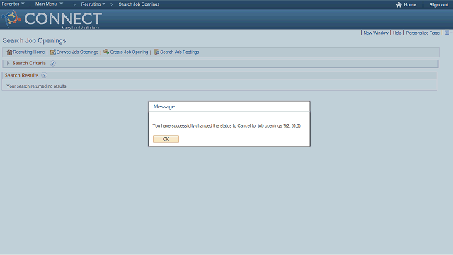Click OK in the Message dialog

[x=166, y=139]
